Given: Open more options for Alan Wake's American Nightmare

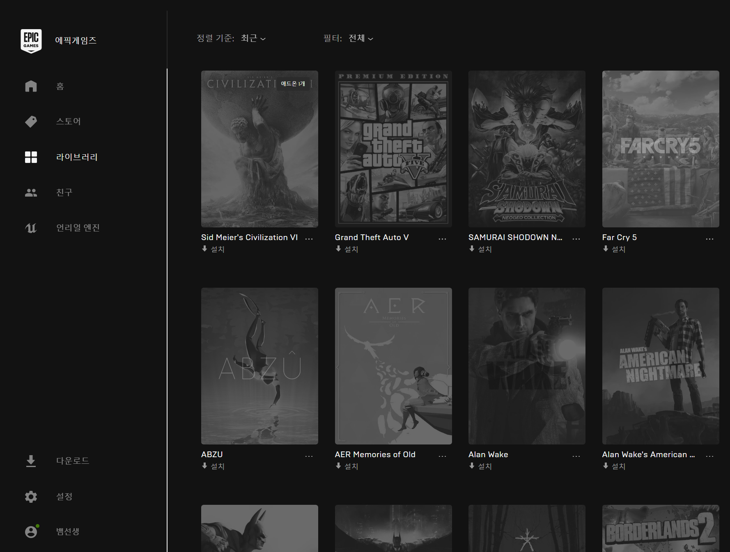Looking at the screenshot, I should (x=709, y=456).
